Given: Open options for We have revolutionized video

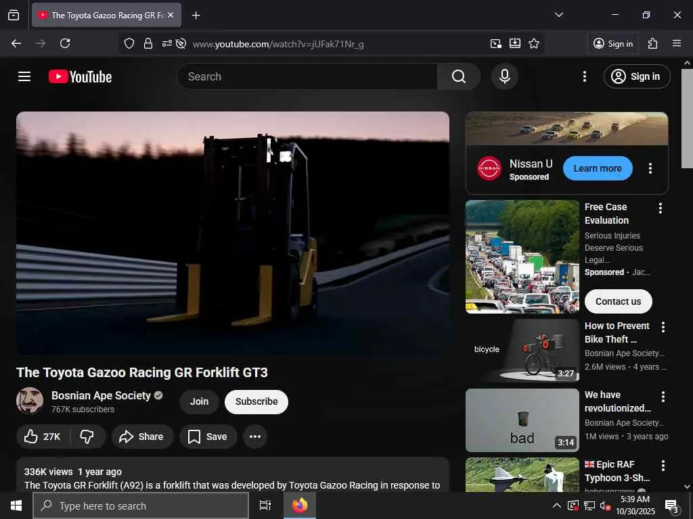Looking at the screenshot, I should (663, 396).
